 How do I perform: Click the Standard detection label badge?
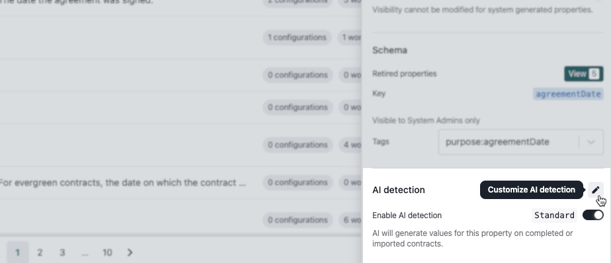pos(554,216)
